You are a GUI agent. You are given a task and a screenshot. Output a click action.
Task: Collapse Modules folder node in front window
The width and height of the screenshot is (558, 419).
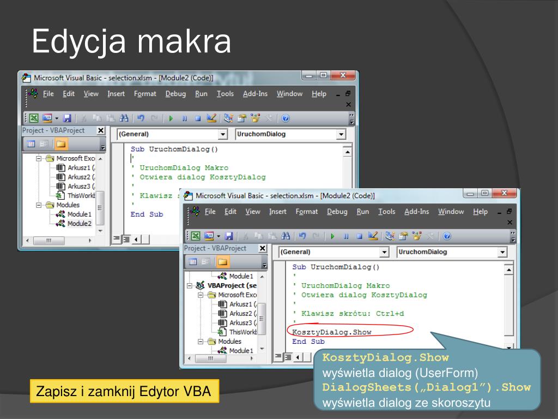click(201, 342)
